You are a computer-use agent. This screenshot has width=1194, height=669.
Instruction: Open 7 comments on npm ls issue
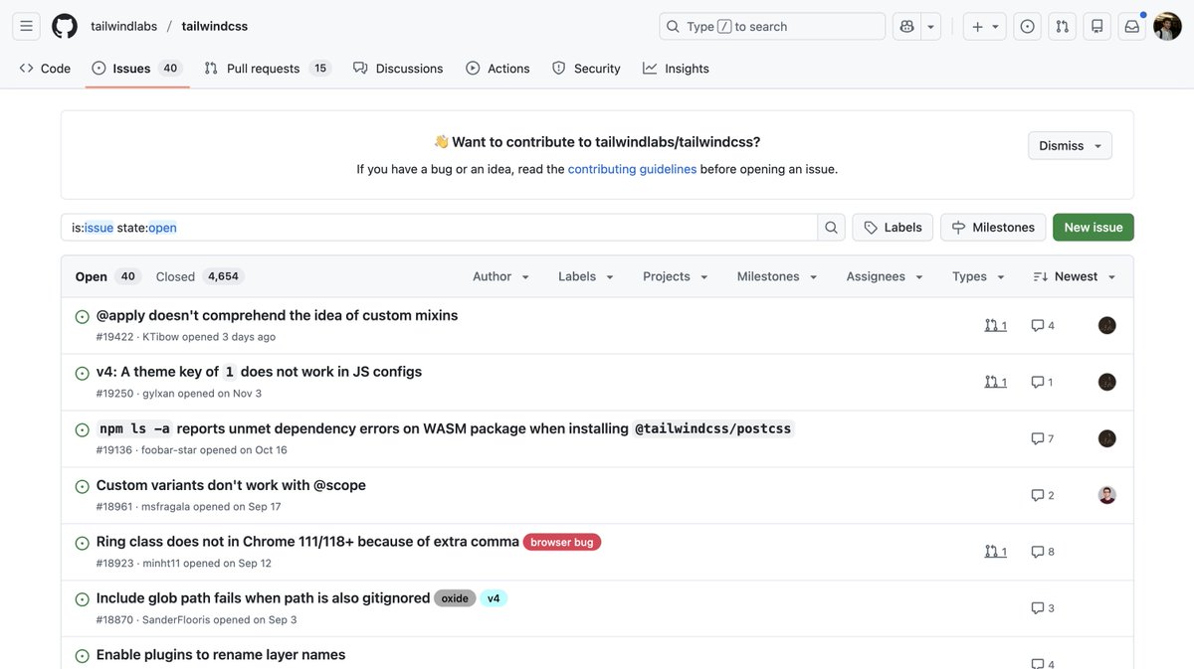point(1042,438)
